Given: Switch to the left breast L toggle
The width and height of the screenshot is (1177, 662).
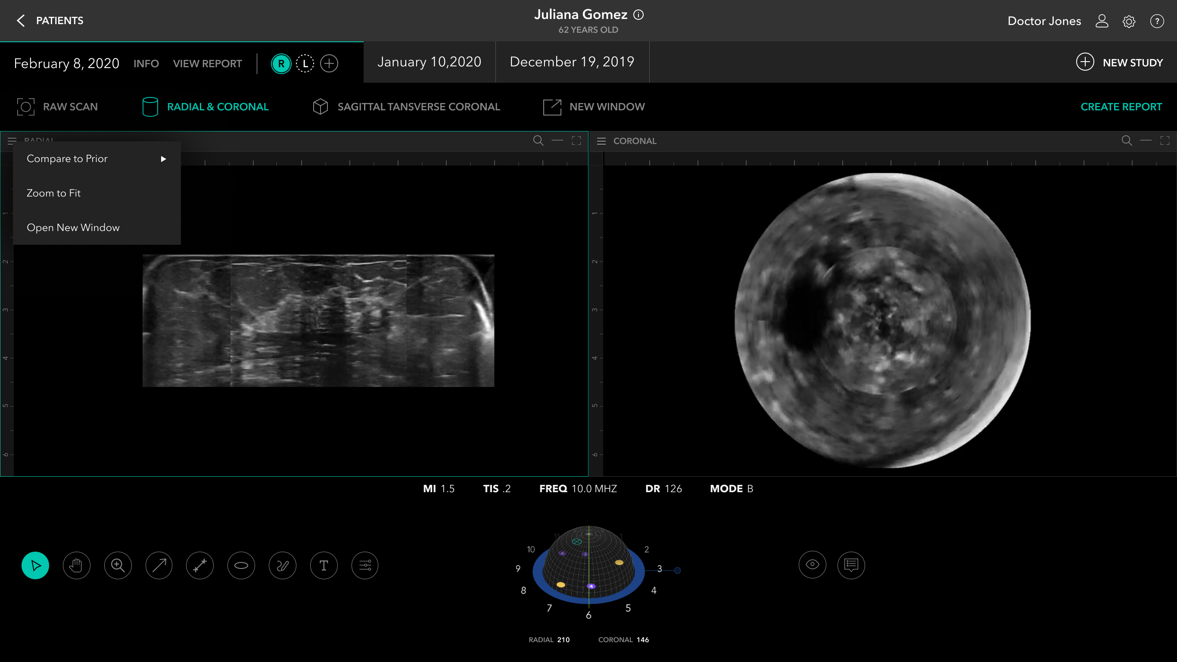Looking at the screenshot, I should [x=305, y=63].
